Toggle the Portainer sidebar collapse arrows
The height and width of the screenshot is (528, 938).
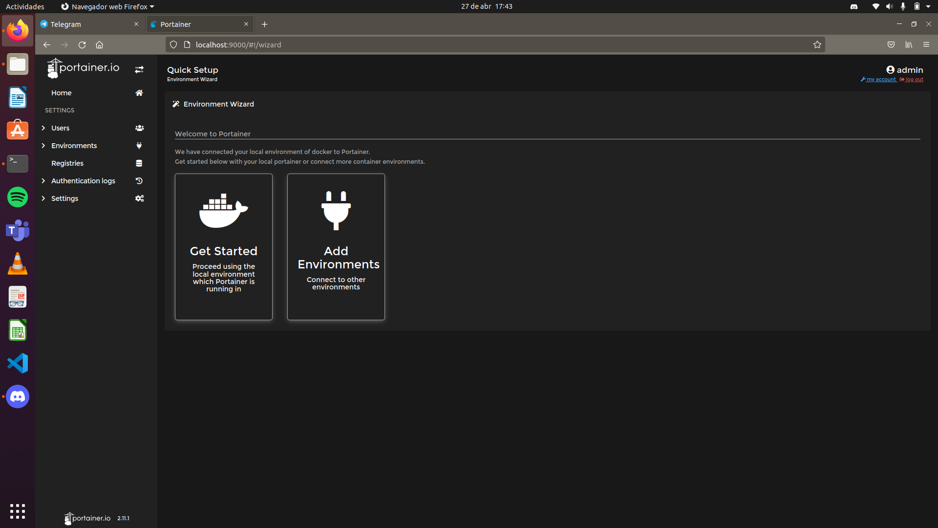(x=139, y=69)
